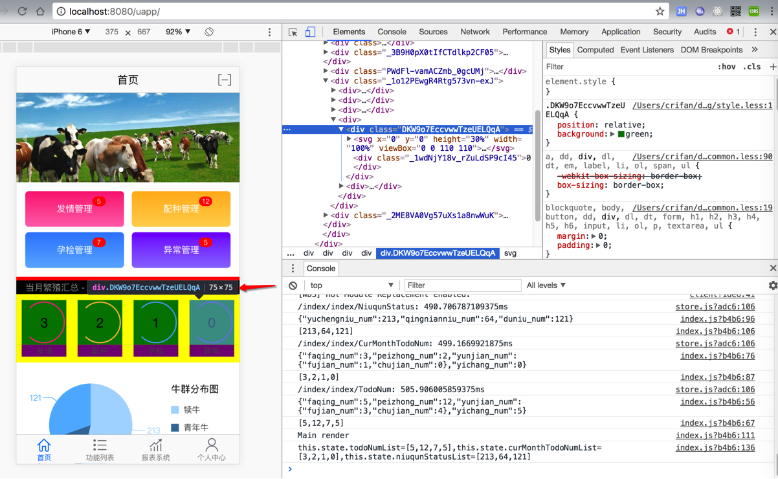Viewport: 778px width, 479px height.
Task: Open the JH browser extension
Action: pyautogui.click(x=682, y=11)
